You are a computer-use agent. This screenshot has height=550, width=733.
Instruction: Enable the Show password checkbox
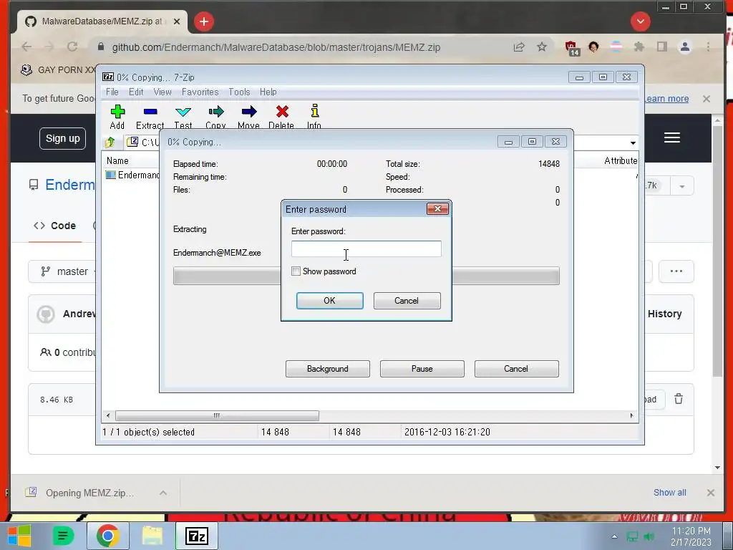296,271
